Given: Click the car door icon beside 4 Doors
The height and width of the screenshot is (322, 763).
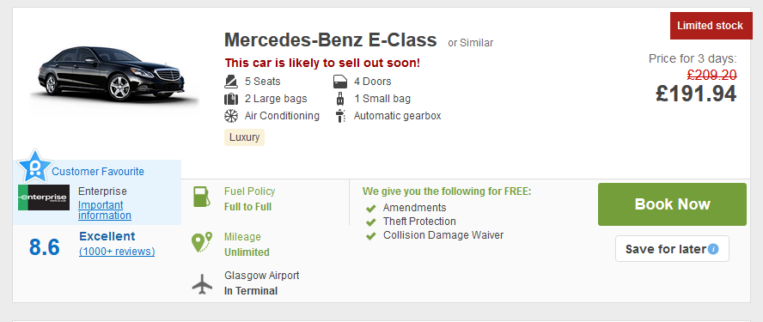Looking at the screenshot, I should click(340, 82).
